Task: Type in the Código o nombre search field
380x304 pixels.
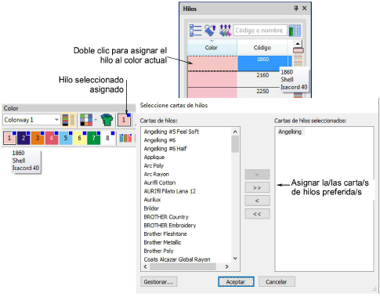Action: click(260, 31)
